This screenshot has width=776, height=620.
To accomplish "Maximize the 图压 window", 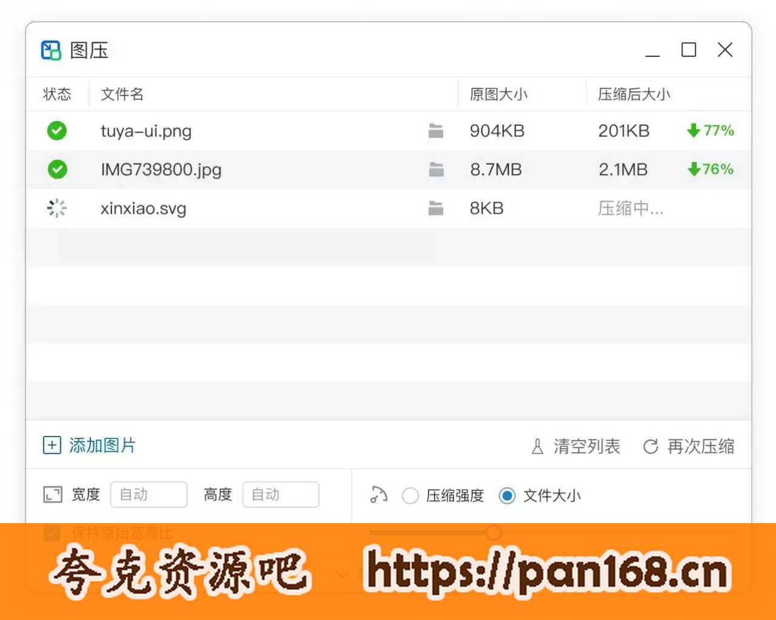I will pos(689,50).
